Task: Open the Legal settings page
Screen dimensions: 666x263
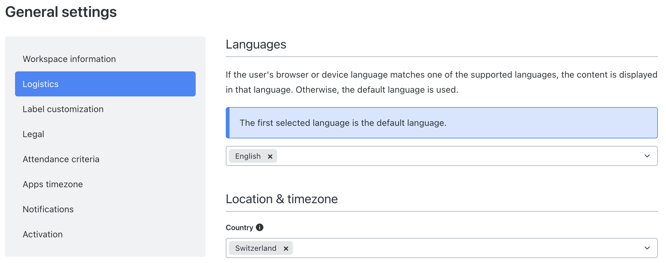Action: click(x=33, y=134)
